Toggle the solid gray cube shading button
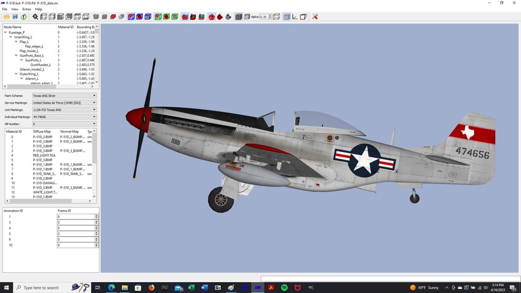The width and height of the screenshot is (521, 293). point(238,17)
